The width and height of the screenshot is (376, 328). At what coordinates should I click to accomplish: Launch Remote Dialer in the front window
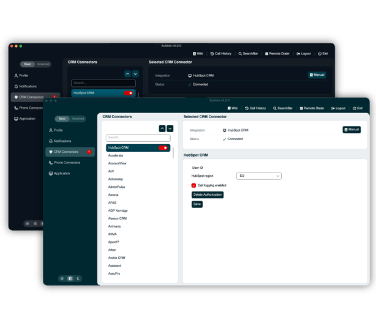pyautogui.click(x=312, y=108)
